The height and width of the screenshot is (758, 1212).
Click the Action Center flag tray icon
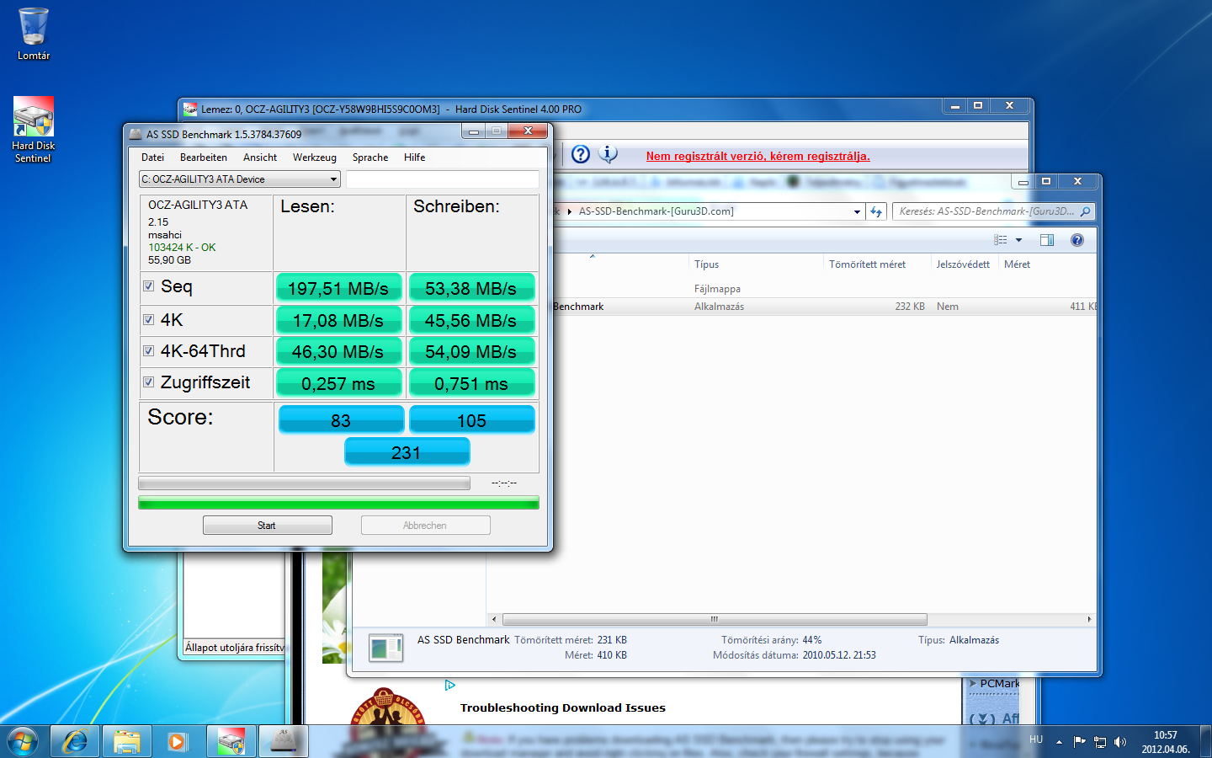click(1079, 741)
